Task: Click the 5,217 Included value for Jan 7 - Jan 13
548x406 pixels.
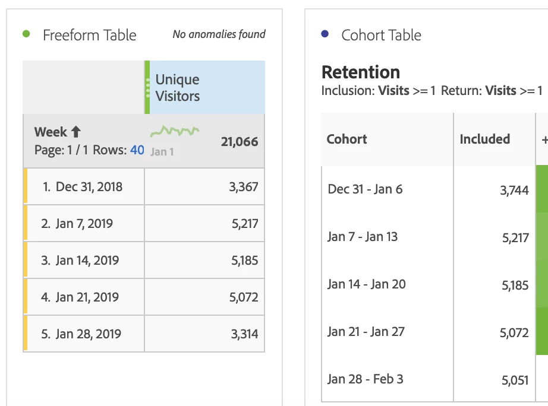Action: pyautogui.click(x=515, y=238)
